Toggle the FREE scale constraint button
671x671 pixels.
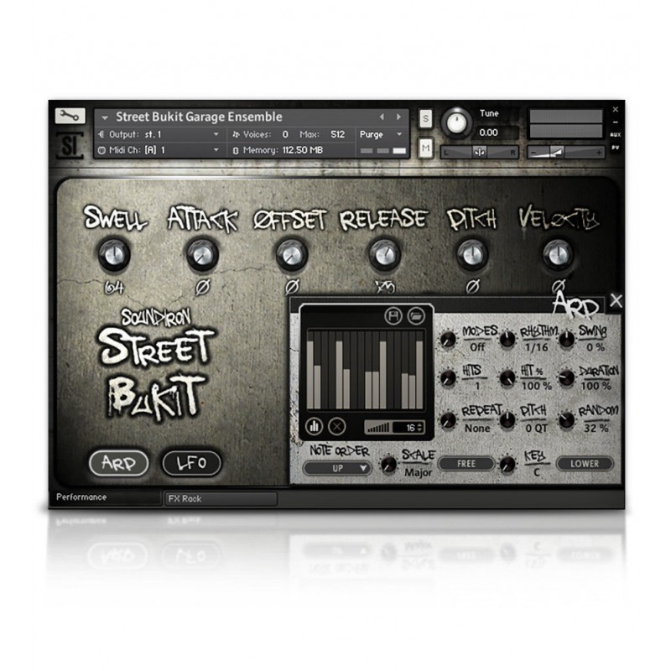coord(465,463)
